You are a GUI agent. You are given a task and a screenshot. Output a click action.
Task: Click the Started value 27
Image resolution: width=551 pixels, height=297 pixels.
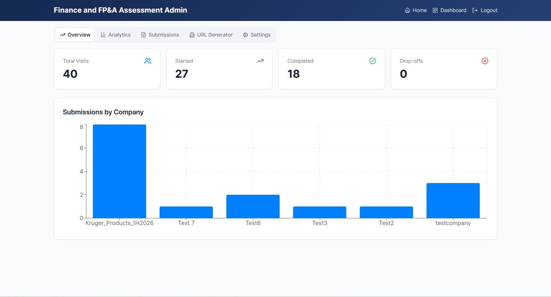[182, 74]
